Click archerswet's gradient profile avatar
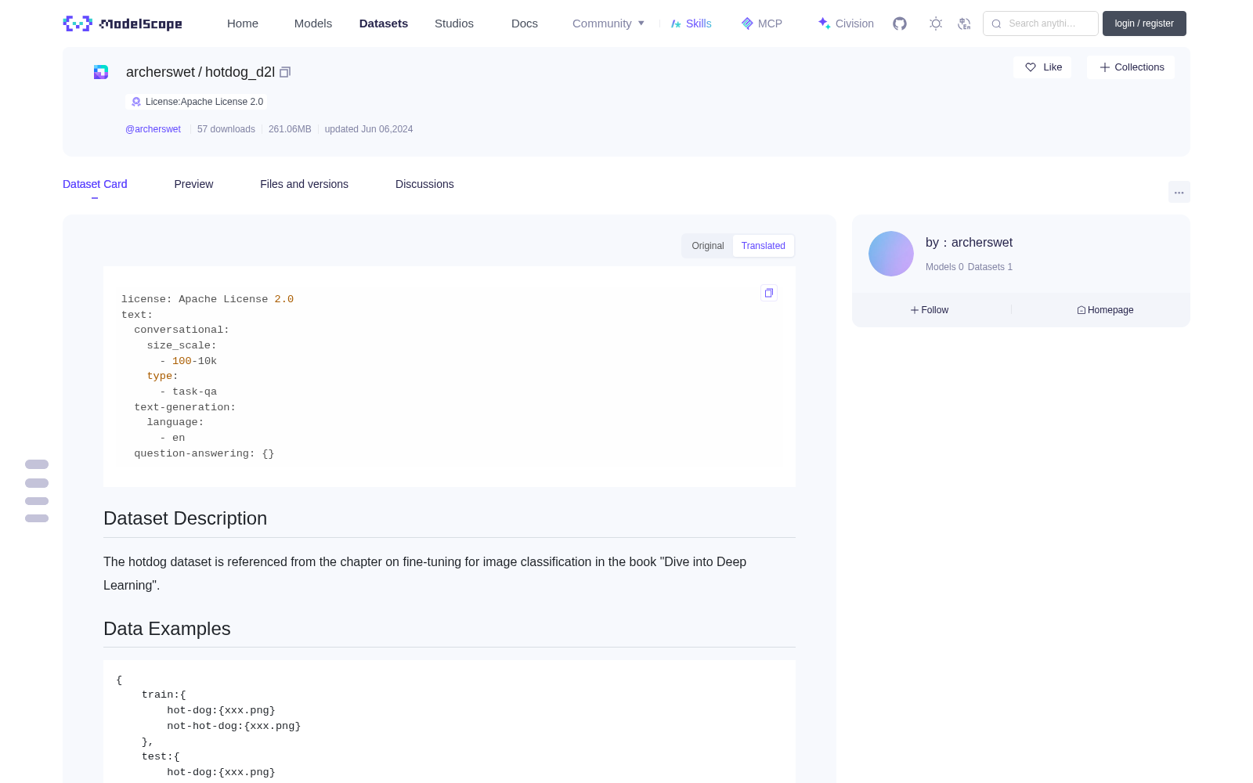The height and width of the screenshot is (783, 1253). coord(891,254)
